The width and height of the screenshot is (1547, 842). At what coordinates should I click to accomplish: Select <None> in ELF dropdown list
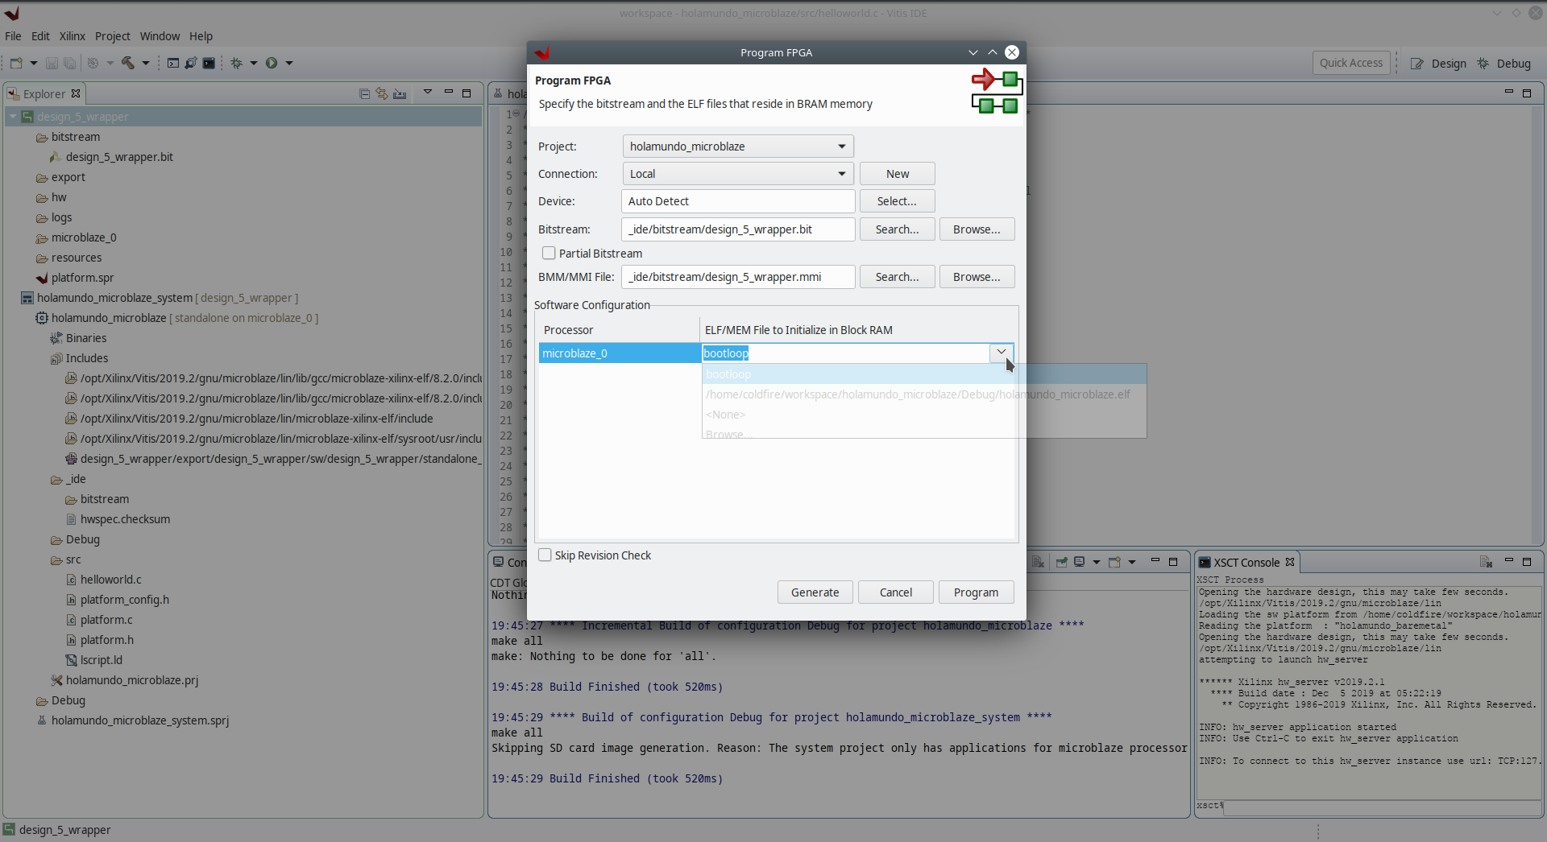(924, 415)
